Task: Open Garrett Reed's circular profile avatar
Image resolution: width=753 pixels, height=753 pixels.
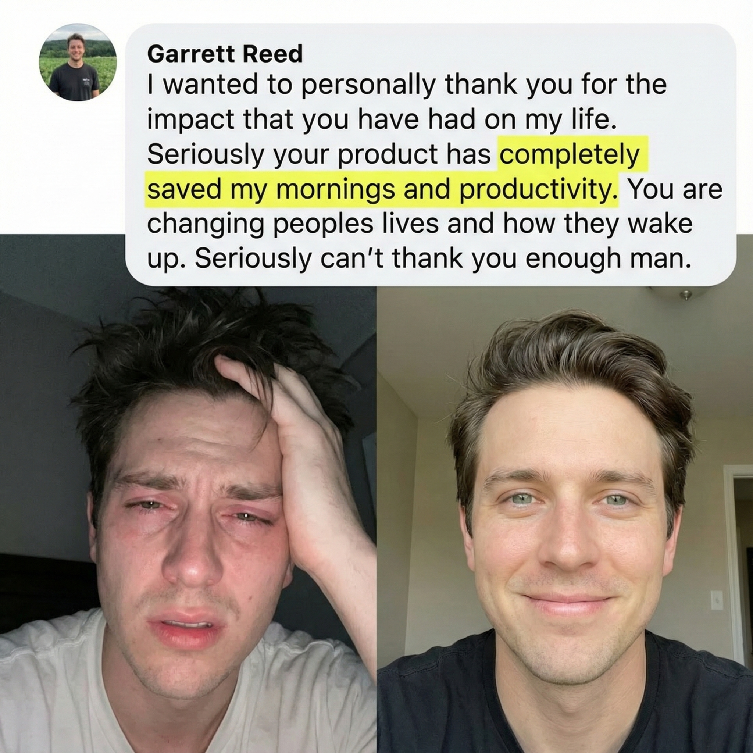Action: [78, 63]
